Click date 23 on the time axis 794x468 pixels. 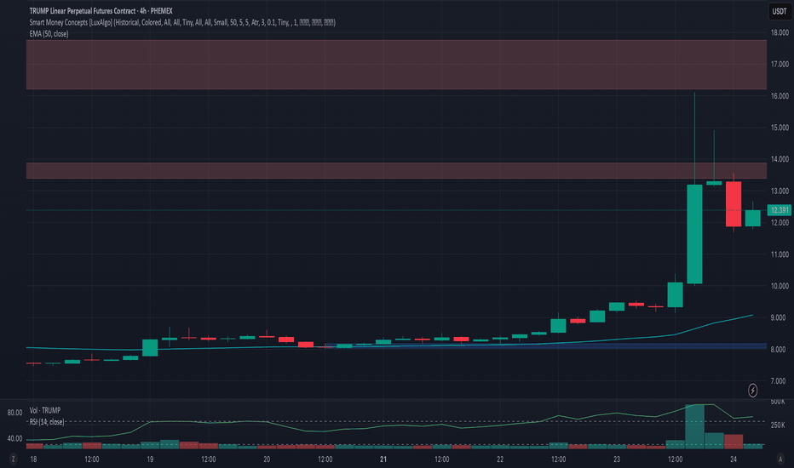click(x=617, y=459)
